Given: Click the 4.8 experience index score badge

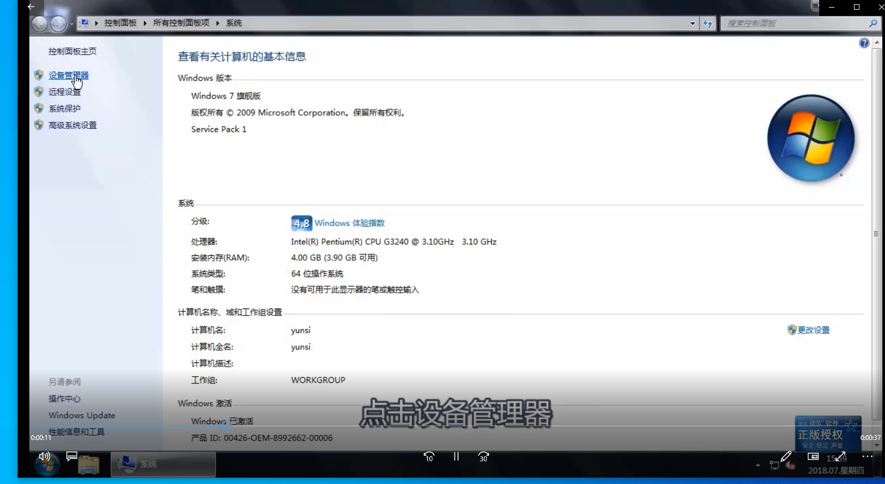Looking at the screenshot, I should click(301, 223).
